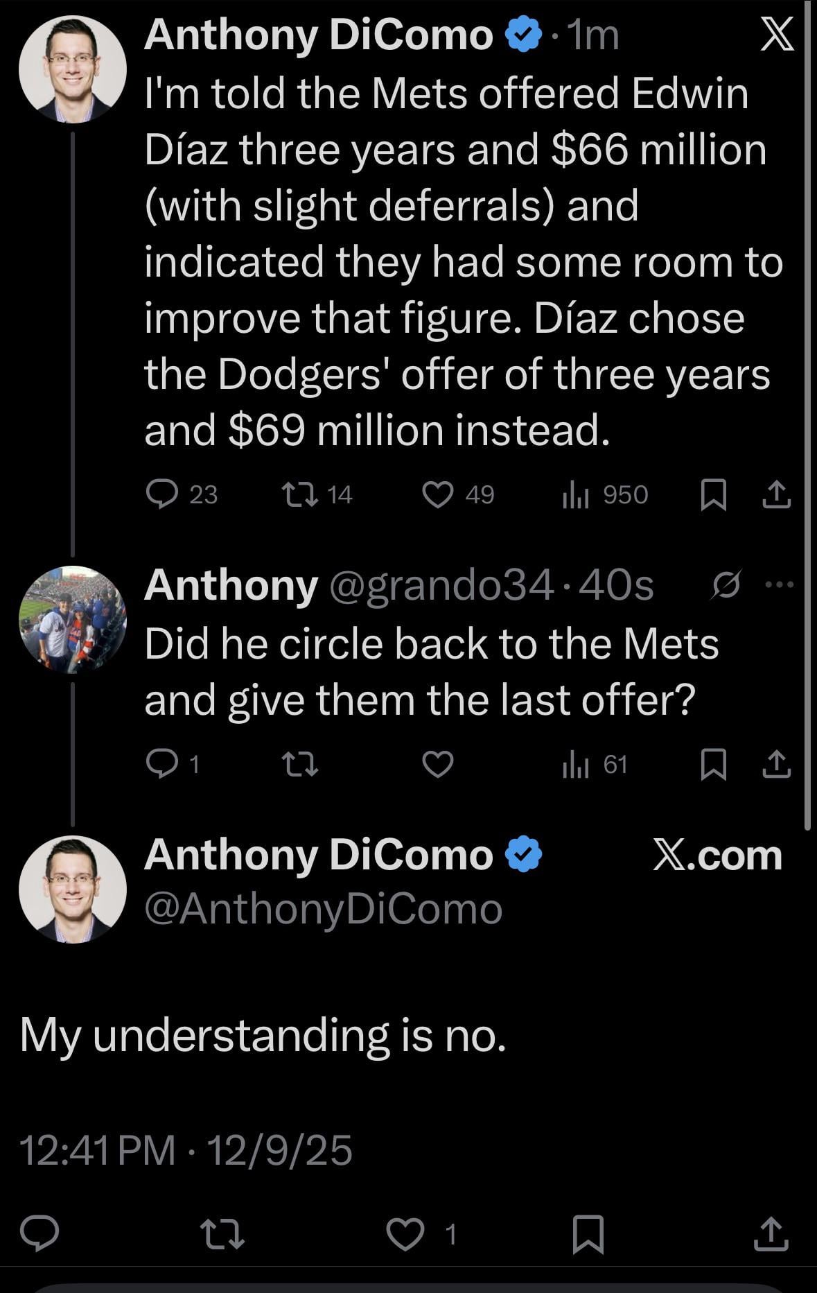
Task: Bookmark the Edwin Díaz contract post
Action: point(714,495)
